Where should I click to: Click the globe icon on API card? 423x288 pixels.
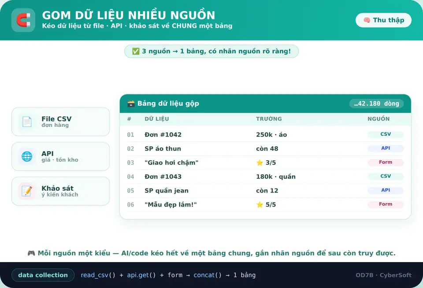click(x=27, y=156)
